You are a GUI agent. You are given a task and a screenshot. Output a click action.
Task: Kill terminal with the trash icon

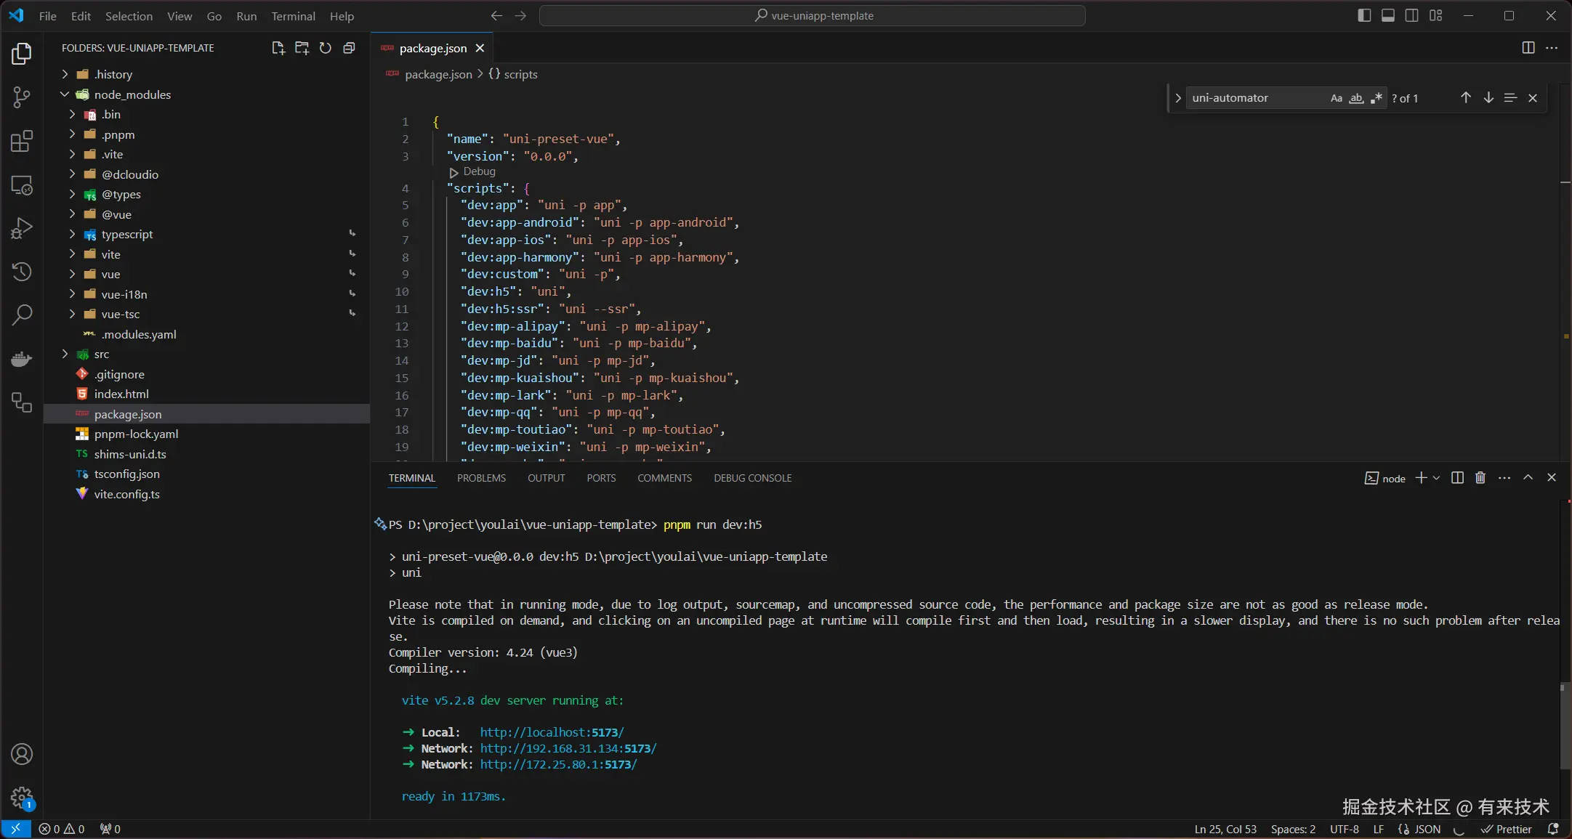coord(1480,478)
